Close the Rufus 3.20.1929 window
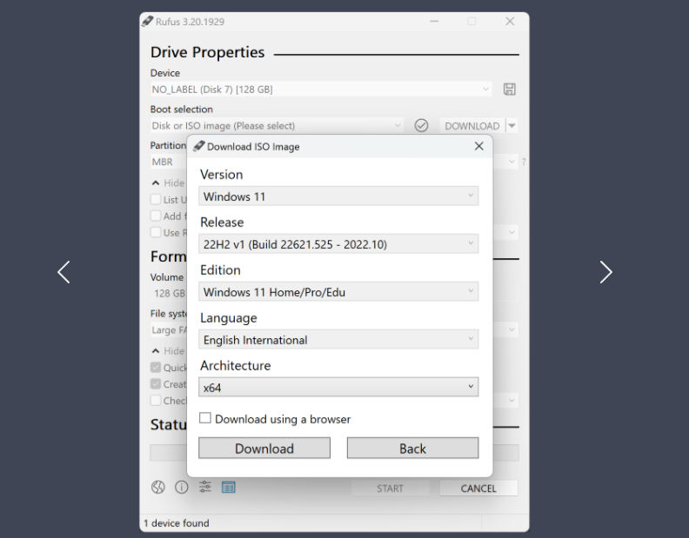This screenshot has width=689, height=538. 510,21
